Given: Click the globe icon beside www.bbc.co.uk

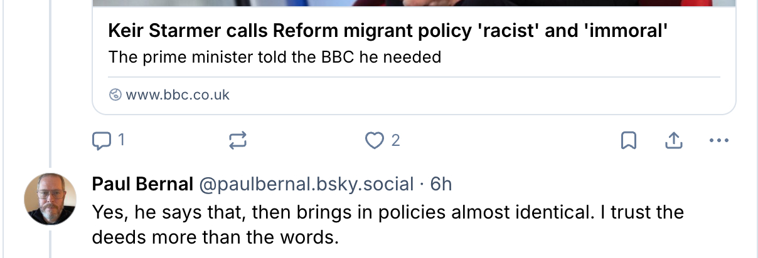Looking at the screenshot, I should (x=115, y=95).
